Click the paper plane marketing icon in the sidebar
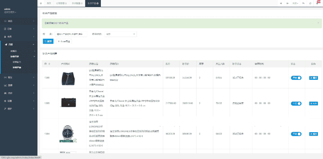Screen dimensions: 323x159 coord(5,44)
